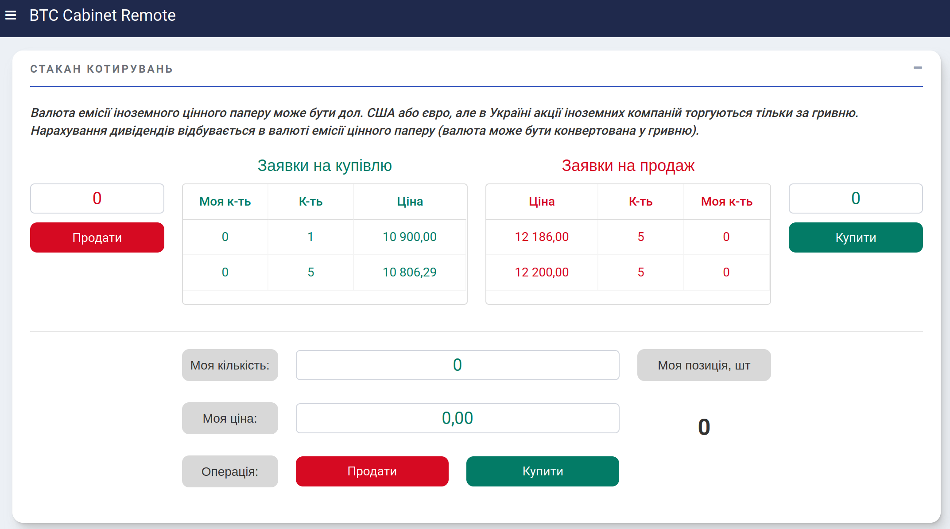950x529 pixels.
Task: Click the Ціна header in buy orders table
Action: point(410,202)
